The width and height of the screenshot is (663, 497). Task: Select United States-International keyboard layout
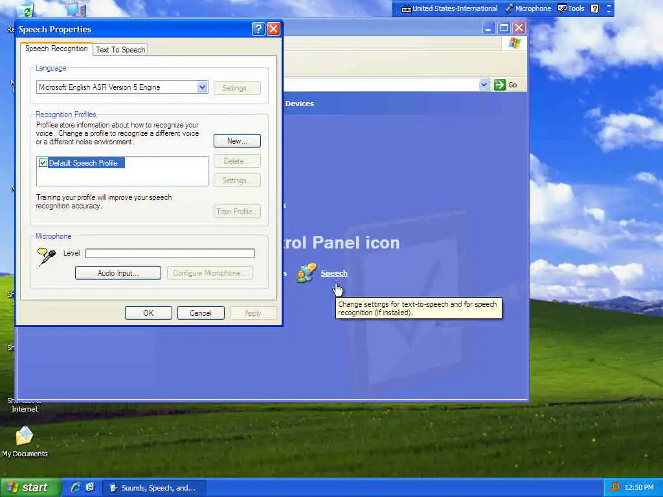(449, 8)
